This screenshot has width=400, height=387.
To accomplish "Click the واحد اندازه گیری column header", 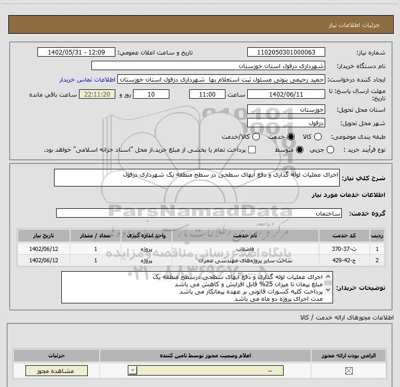I will [x=146, y=235].
